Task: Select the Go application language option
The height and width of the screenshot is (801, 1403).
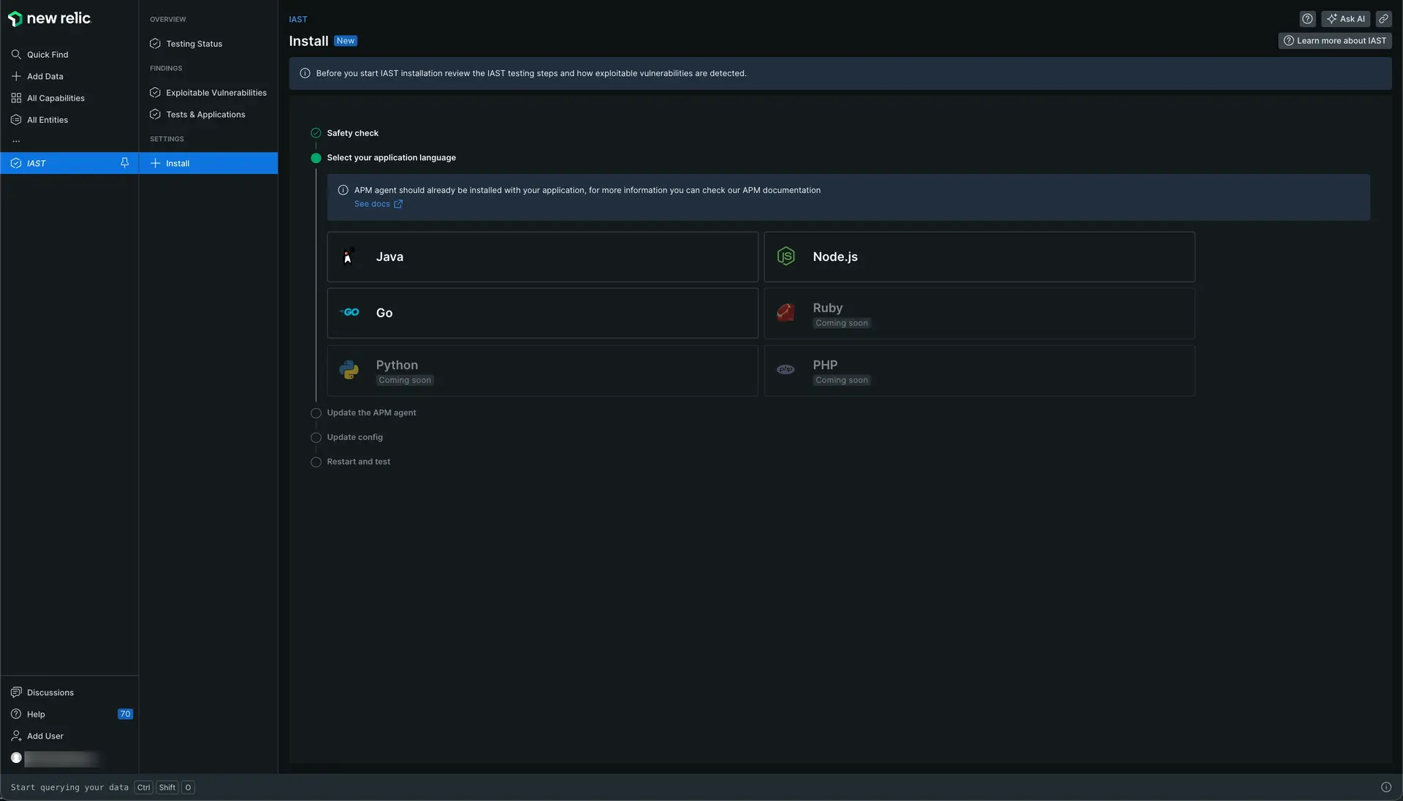Action: [x=542, y=312]
